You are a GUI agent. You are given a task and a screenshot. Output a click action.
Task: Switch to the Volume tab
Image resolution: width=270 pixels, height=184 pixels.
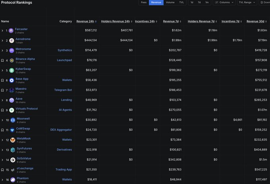pyautogui.click(x=170, y=2)
